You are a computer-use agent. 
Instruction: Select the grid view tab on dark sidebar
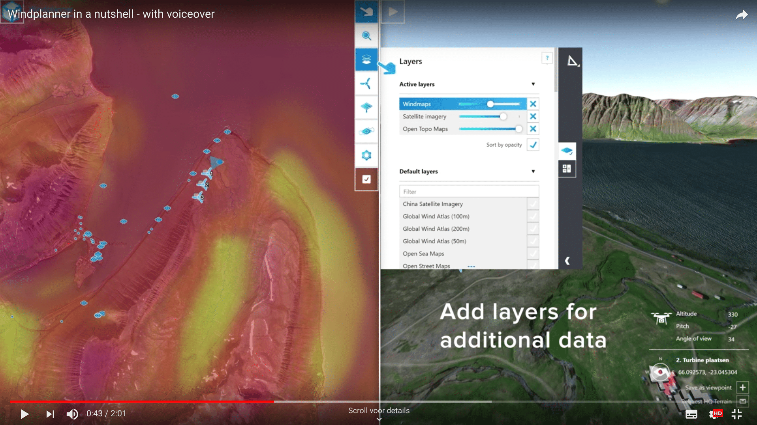coord(567,169)
